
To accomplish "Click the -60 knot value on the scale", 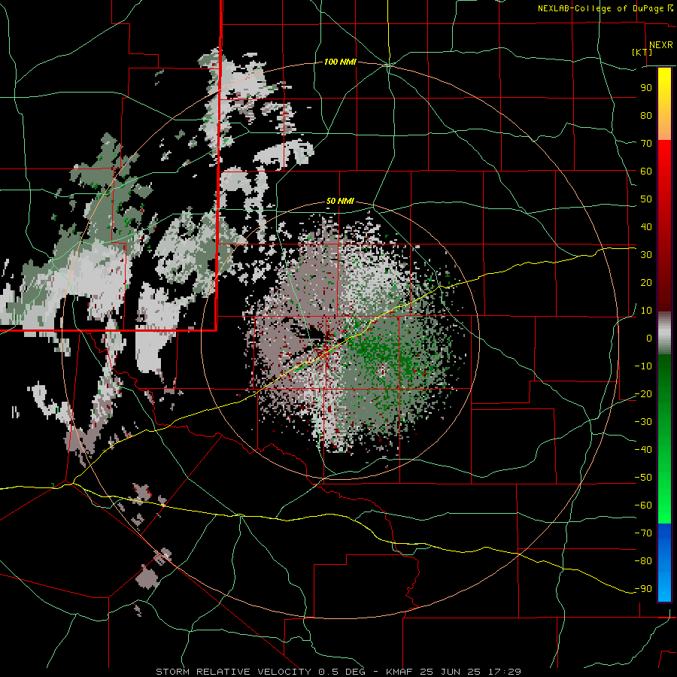I will point(643,505).
